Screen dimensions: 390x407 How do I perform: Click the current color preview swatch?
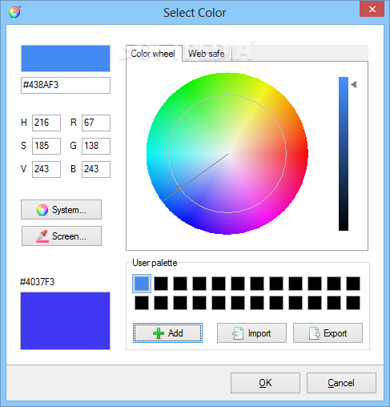click(x=66, y=58)
